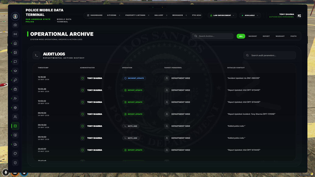Filter archive by Photo
This screenshot has height=177, width=315.
293,36
